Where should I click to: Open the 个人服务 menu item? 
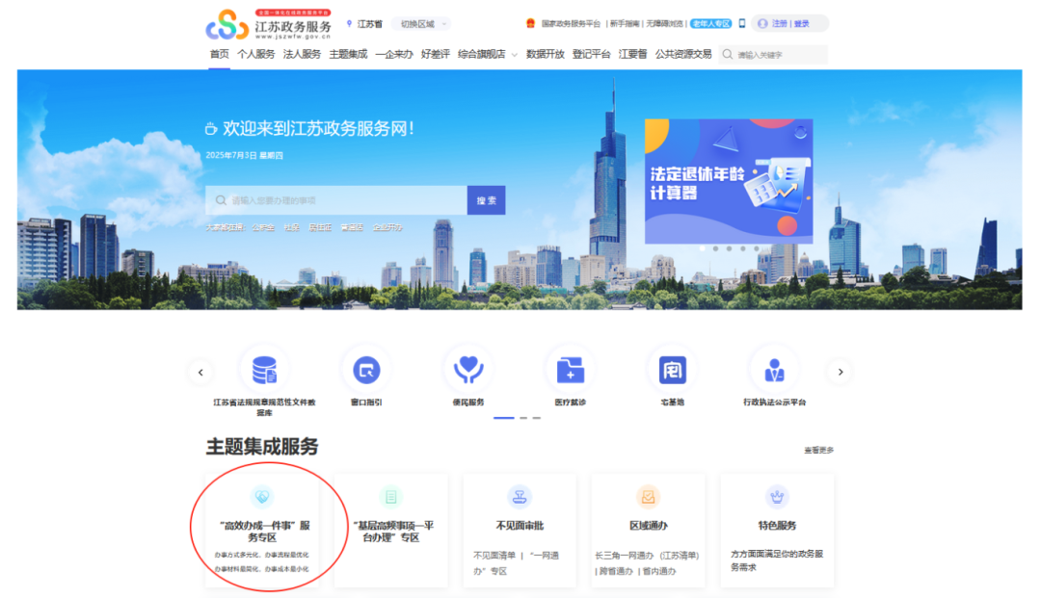click(x=256, y=54)
